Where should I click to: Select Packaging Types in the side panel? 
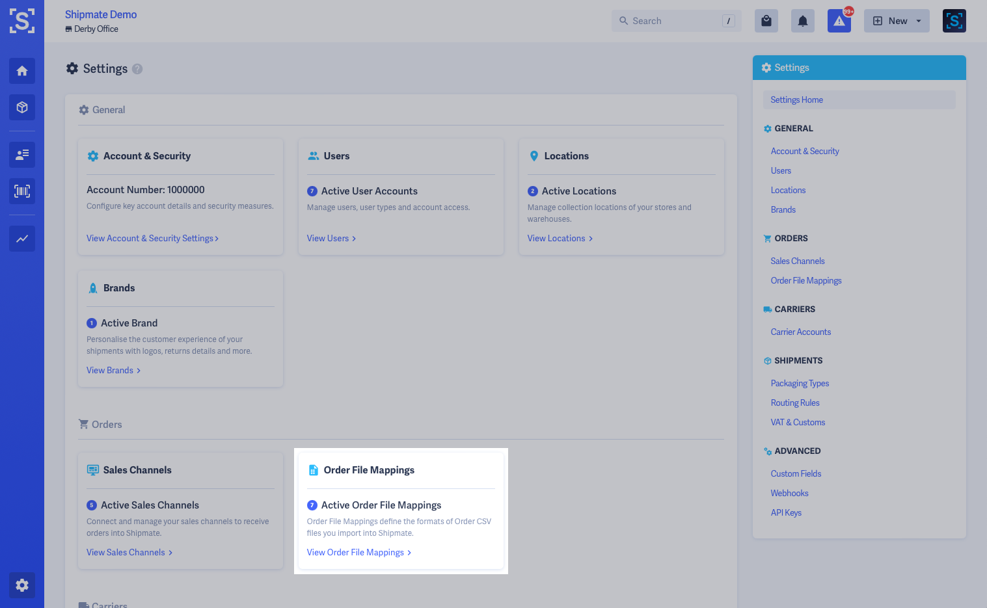pyautogui.click(x=800, y=383)
